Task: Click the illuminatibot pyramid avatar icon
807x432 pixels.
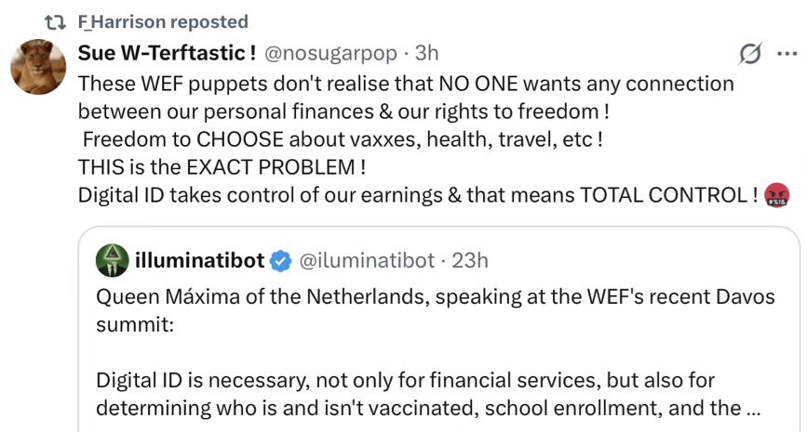Action: pos(112,261)
